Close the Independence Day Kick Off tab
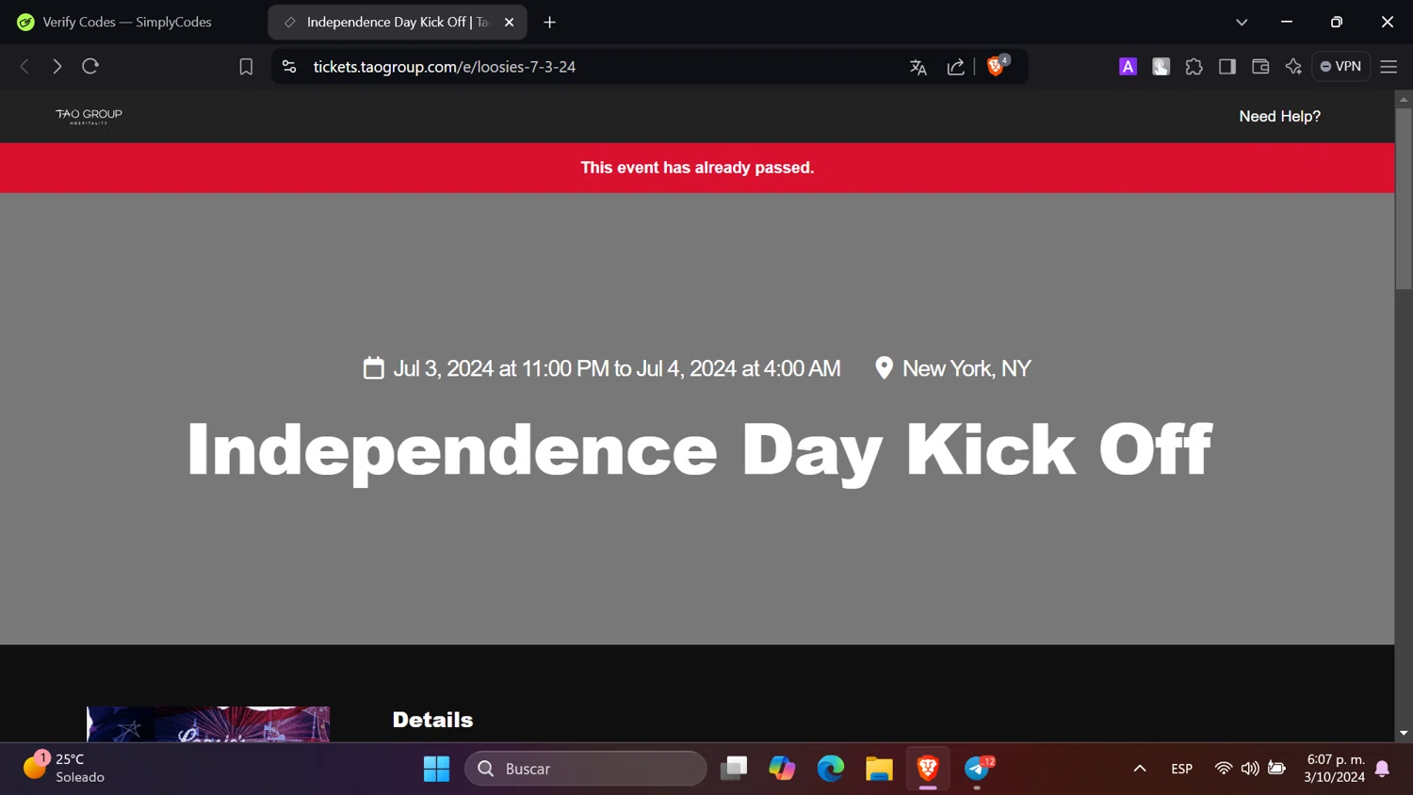The height and width of the screenshot is (795, 1413). (x=510, y=22)
